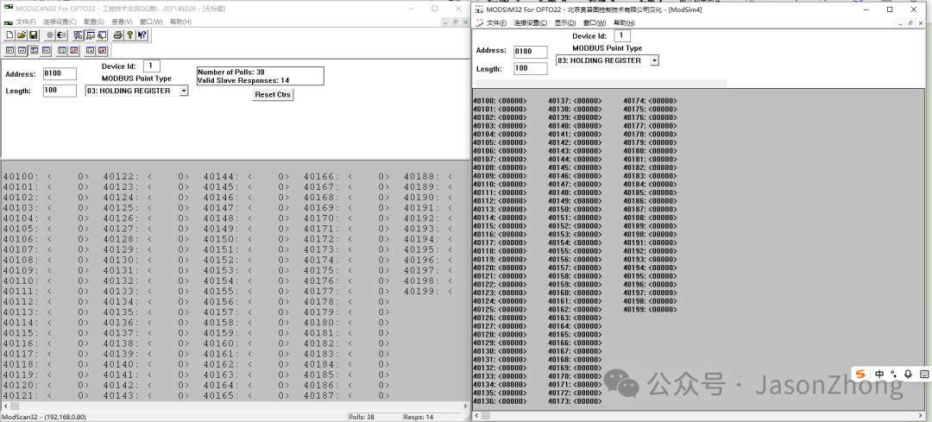Click the Device Id field in ModSim32
932x422 pixels.
click(622, 36)
